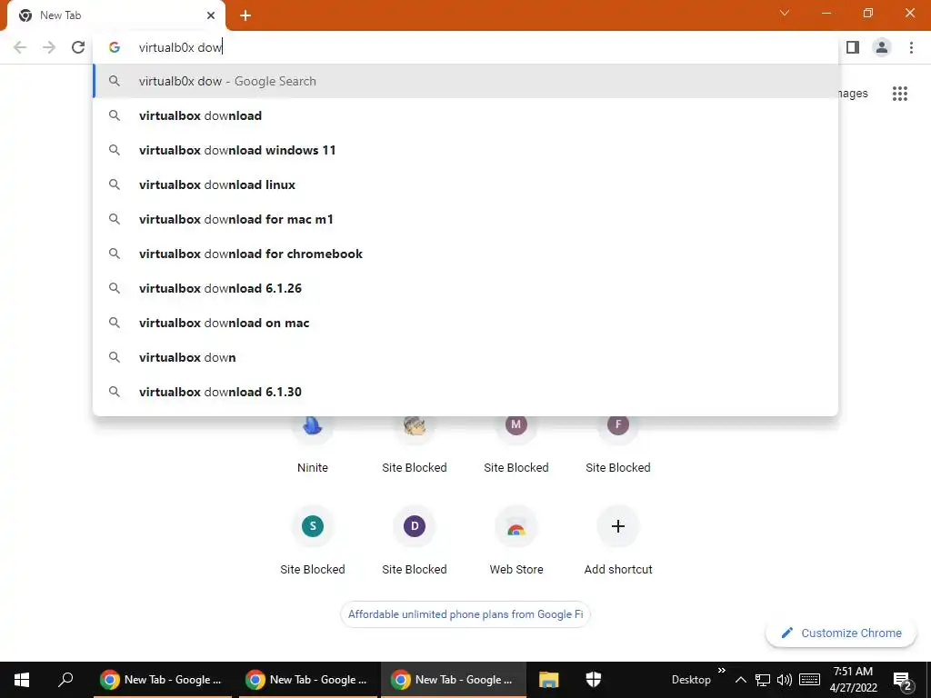Open the volume tray icon
This screenshot has width=931, height=698.
785,680
